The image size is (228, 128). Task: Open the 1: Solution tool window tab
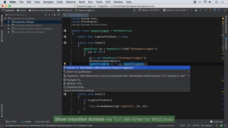(x=2, y=20)
